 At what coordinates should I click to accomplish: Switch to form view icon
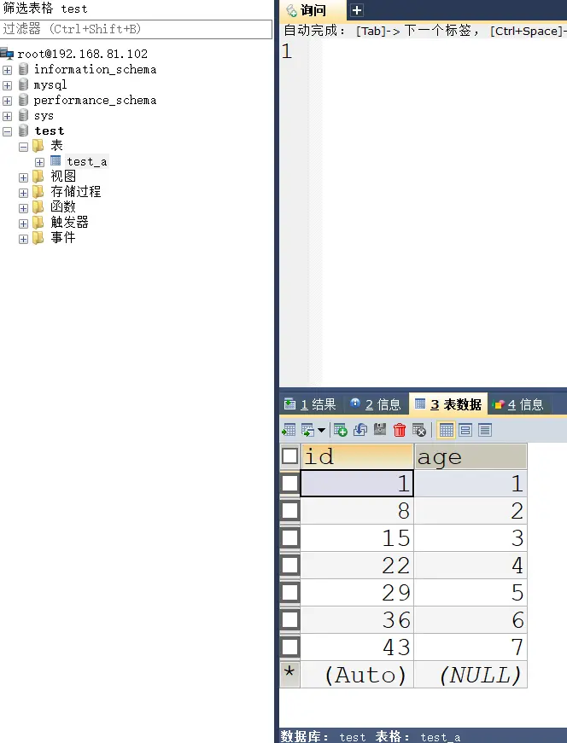[x=465, y=430]
